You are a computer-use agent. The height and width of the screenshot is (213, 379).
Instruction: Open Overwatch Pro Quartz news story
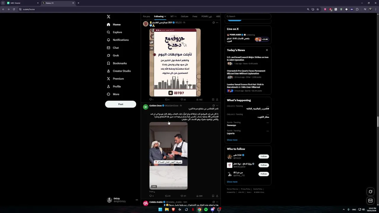pyautogui.click(x=248, y=74)
